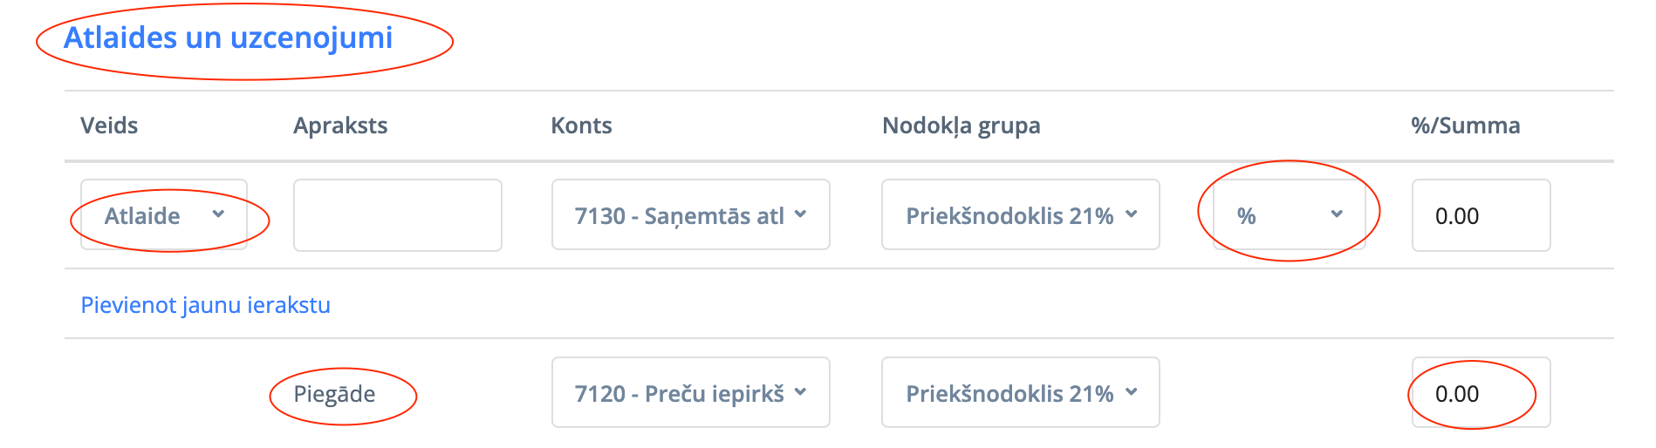Select the Konts column header
This screenshot has width=1656, height=448.
[581, 126]
